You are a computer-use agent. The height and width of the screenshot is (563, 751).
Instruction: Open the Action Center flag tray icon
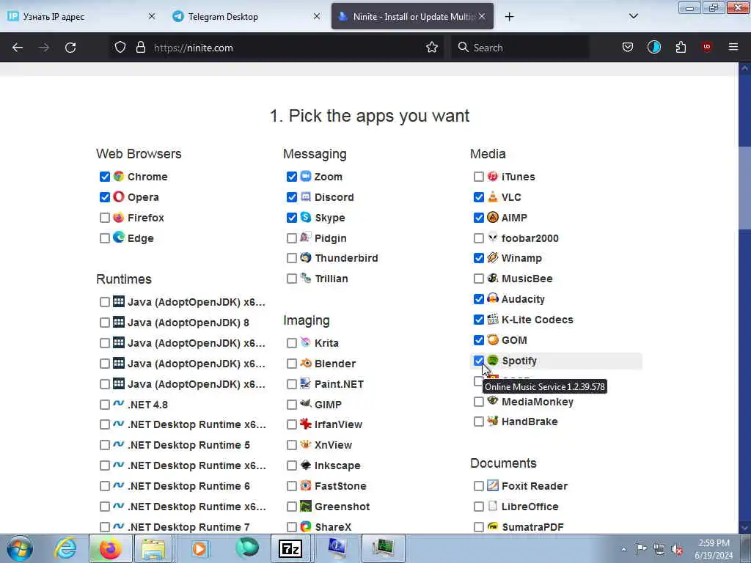[641, 548]
